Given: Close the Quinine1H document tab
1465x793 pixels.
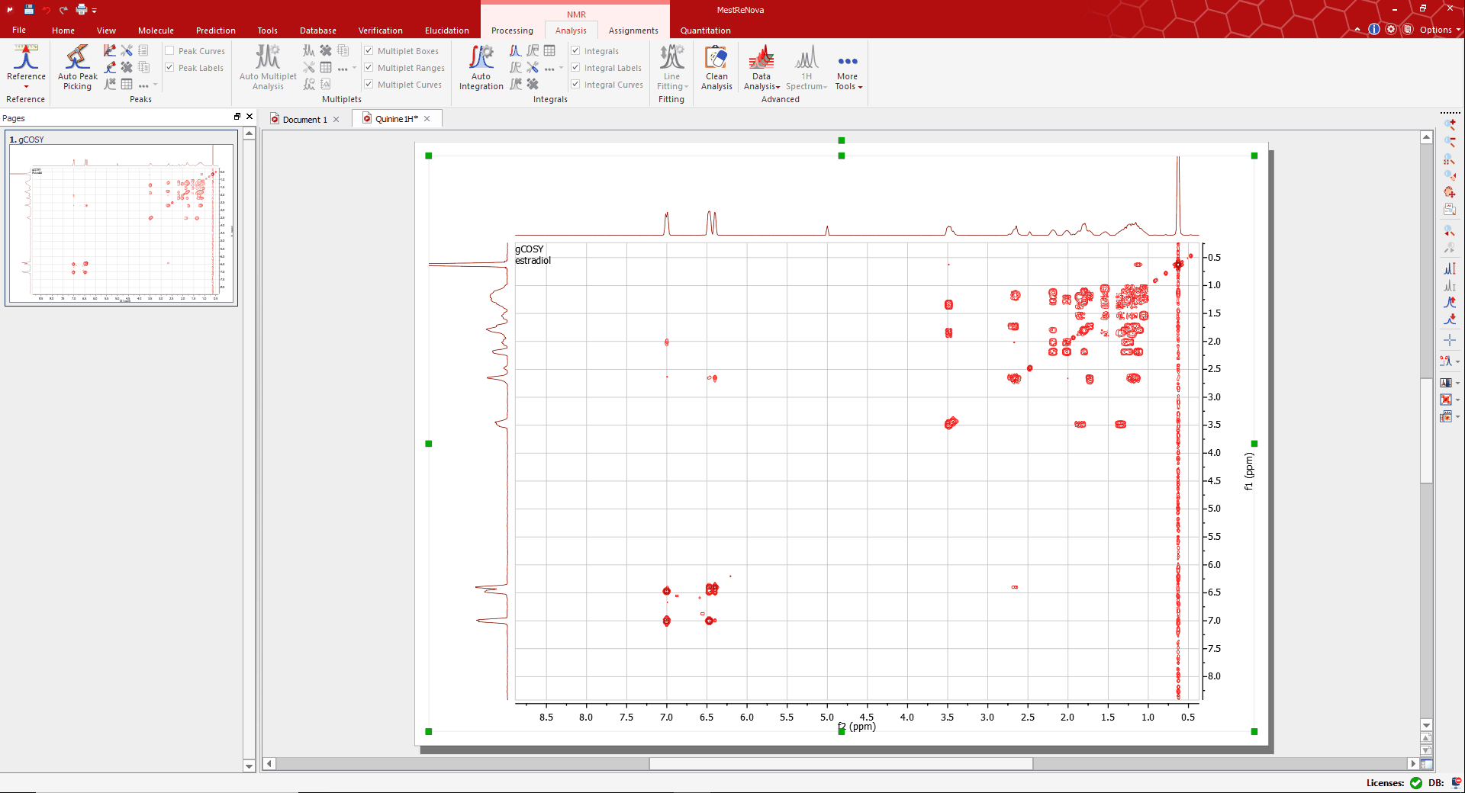Looking at the screenshot, I should coord(427,119).
